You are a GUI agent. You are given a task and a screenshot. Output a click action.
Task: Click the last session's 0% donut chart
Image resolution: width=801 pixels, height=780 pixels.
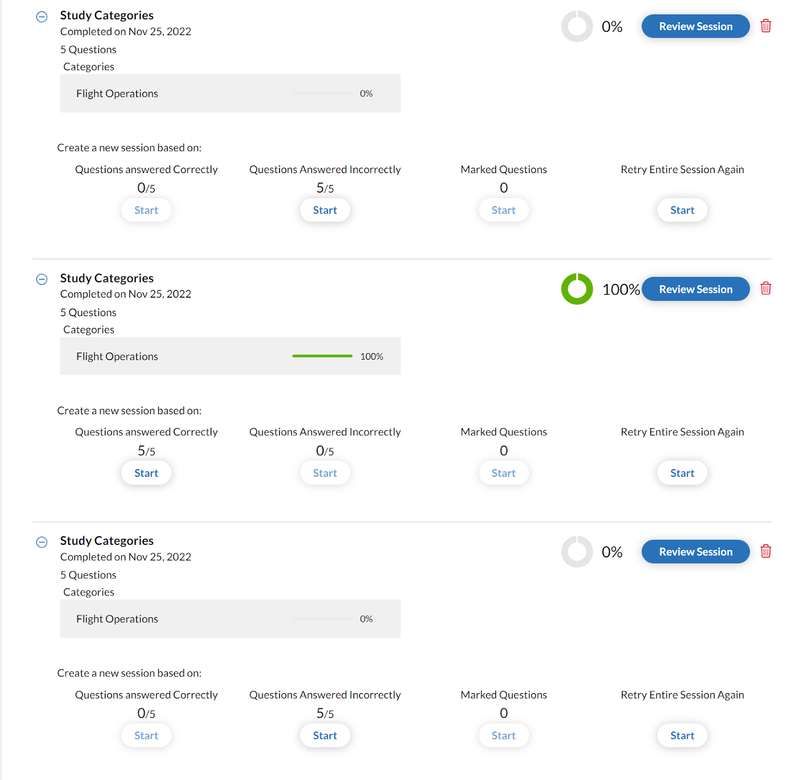tap(577, 551)
